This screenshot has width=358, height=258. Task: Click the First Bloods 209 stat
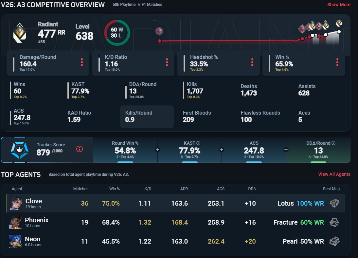tap(197, 116)
